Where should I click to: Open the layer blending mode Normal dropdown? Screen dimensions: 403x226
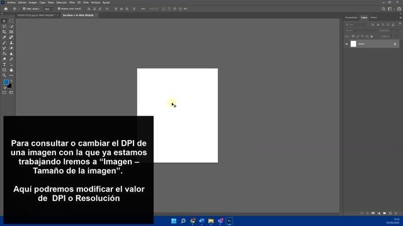click(361, 31)
